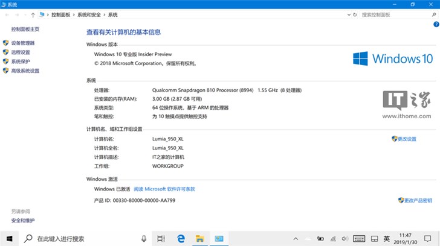
Task: Click the battery tray icon
Action: (x=320, y=239)
